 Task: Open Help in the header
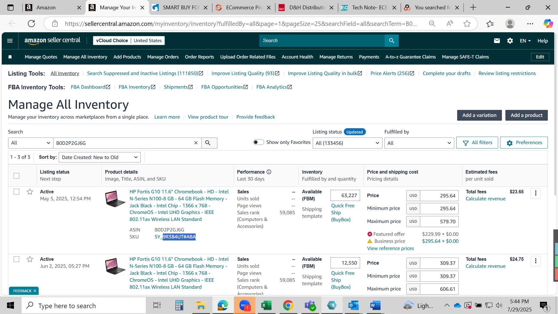point(543,41)
